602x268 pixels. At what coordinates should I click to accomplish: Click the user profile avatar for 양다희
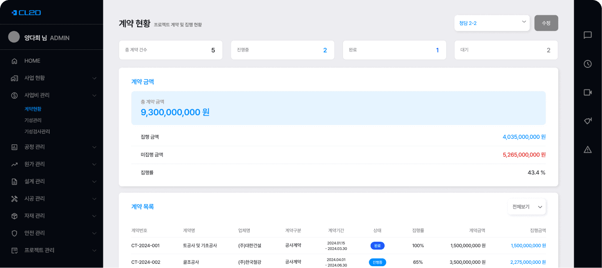tap(14, 37)
